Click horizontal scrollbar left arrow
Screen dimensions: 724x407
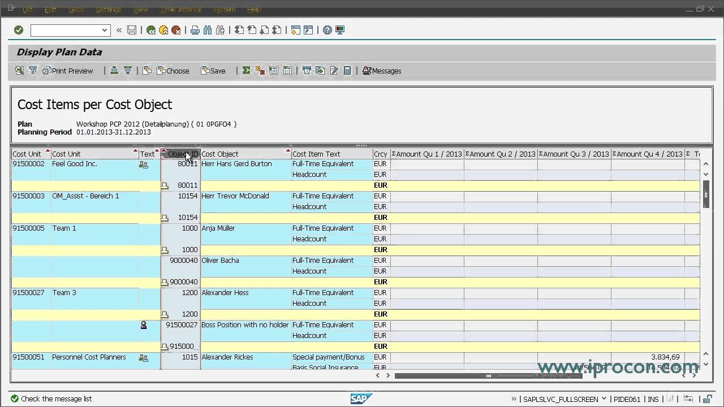[x=378, y=375]
